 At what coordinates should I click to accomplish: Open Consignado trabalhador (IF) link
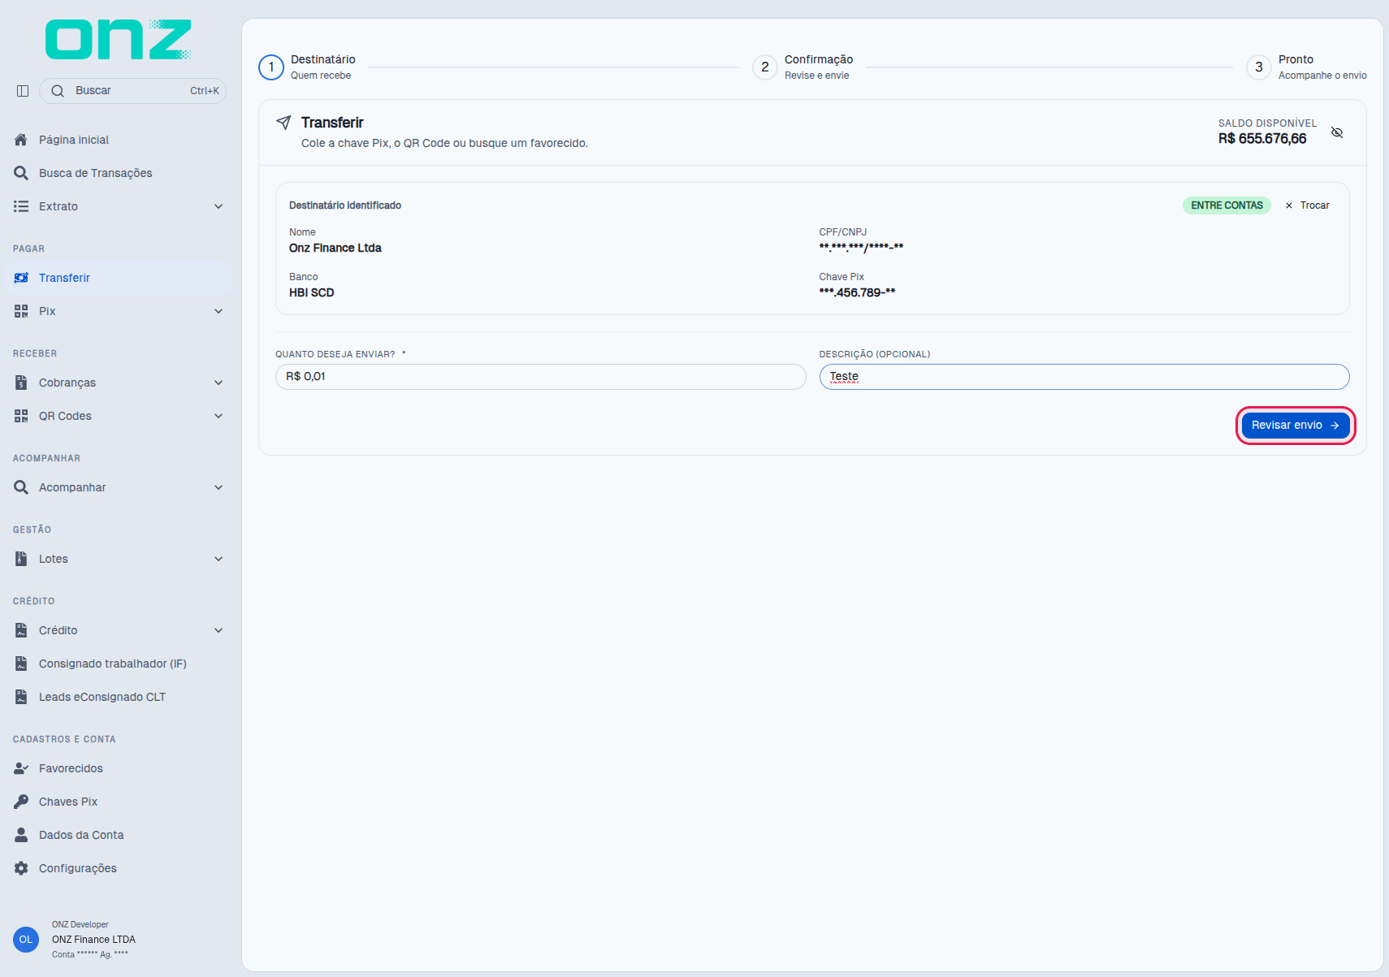point(119,664)
